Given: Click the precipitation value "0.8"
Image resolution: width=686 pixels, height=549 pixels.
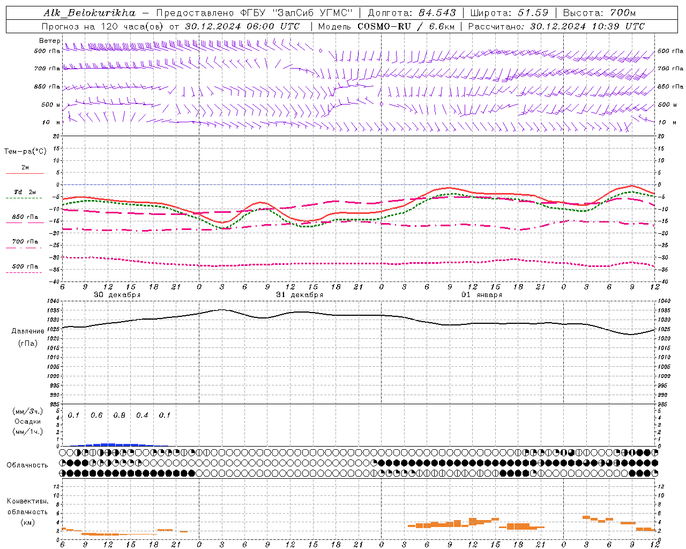Looking at the screenshot, I should tap(119, 416).
